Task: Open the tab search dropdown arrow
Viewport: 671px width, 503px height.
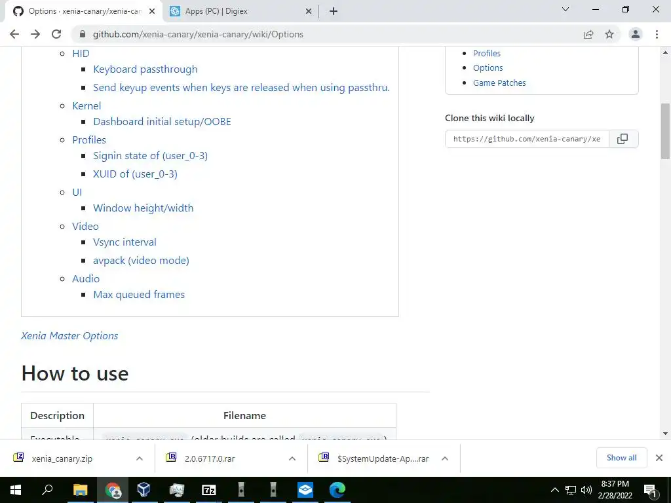Action: point(566,9)
